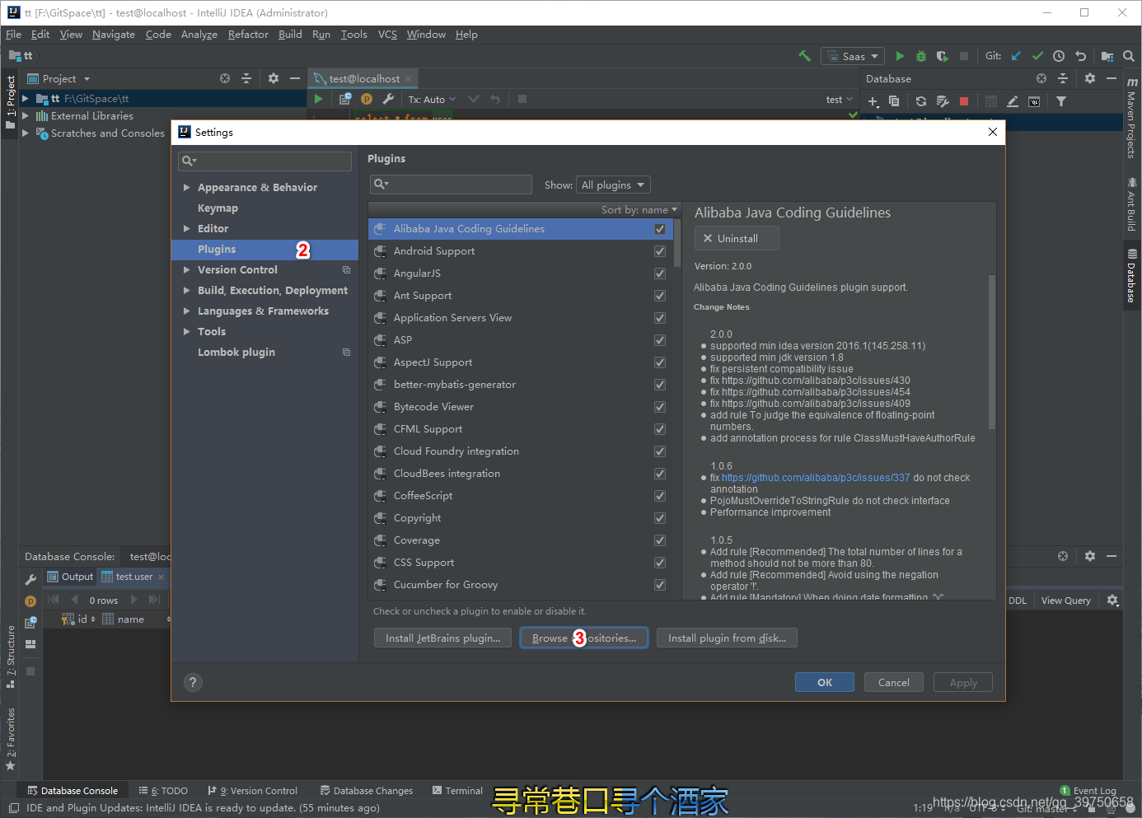
Task: Expand the Appearance & Behavior settings node
Action: click(187, 188)
